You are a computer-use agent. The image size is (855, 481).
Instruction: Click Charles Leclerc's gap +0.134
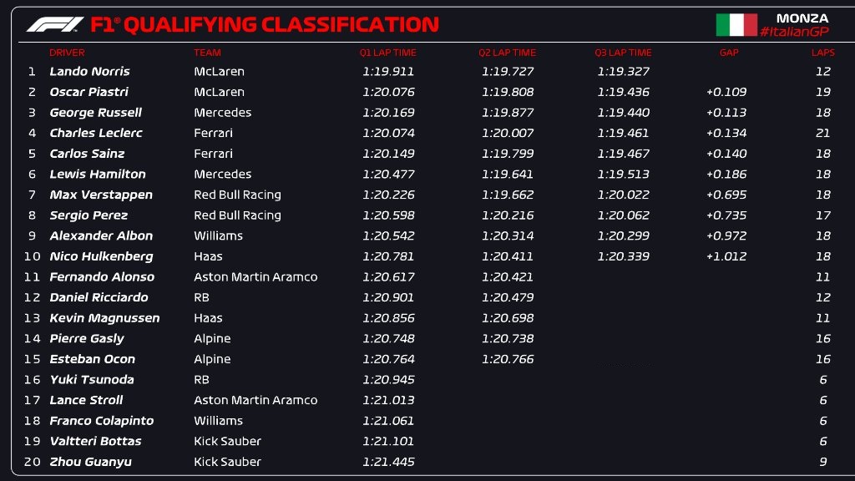coord(726,133)
